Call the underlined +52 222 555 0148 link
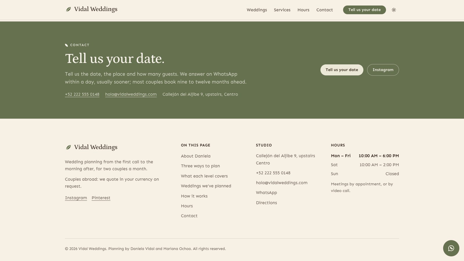 pyautogui.click(x=82, y=94)
